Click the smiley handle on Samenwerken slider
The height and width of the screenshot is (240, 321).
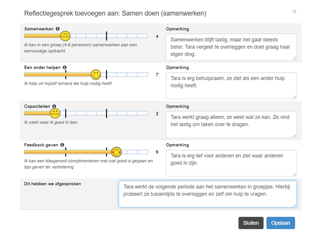point(65,36)
